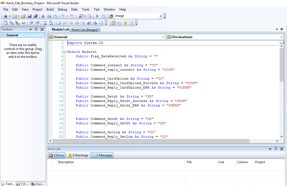Click the Comment out selected lines icon
This screenshot has width=287, height=186.
45,23
